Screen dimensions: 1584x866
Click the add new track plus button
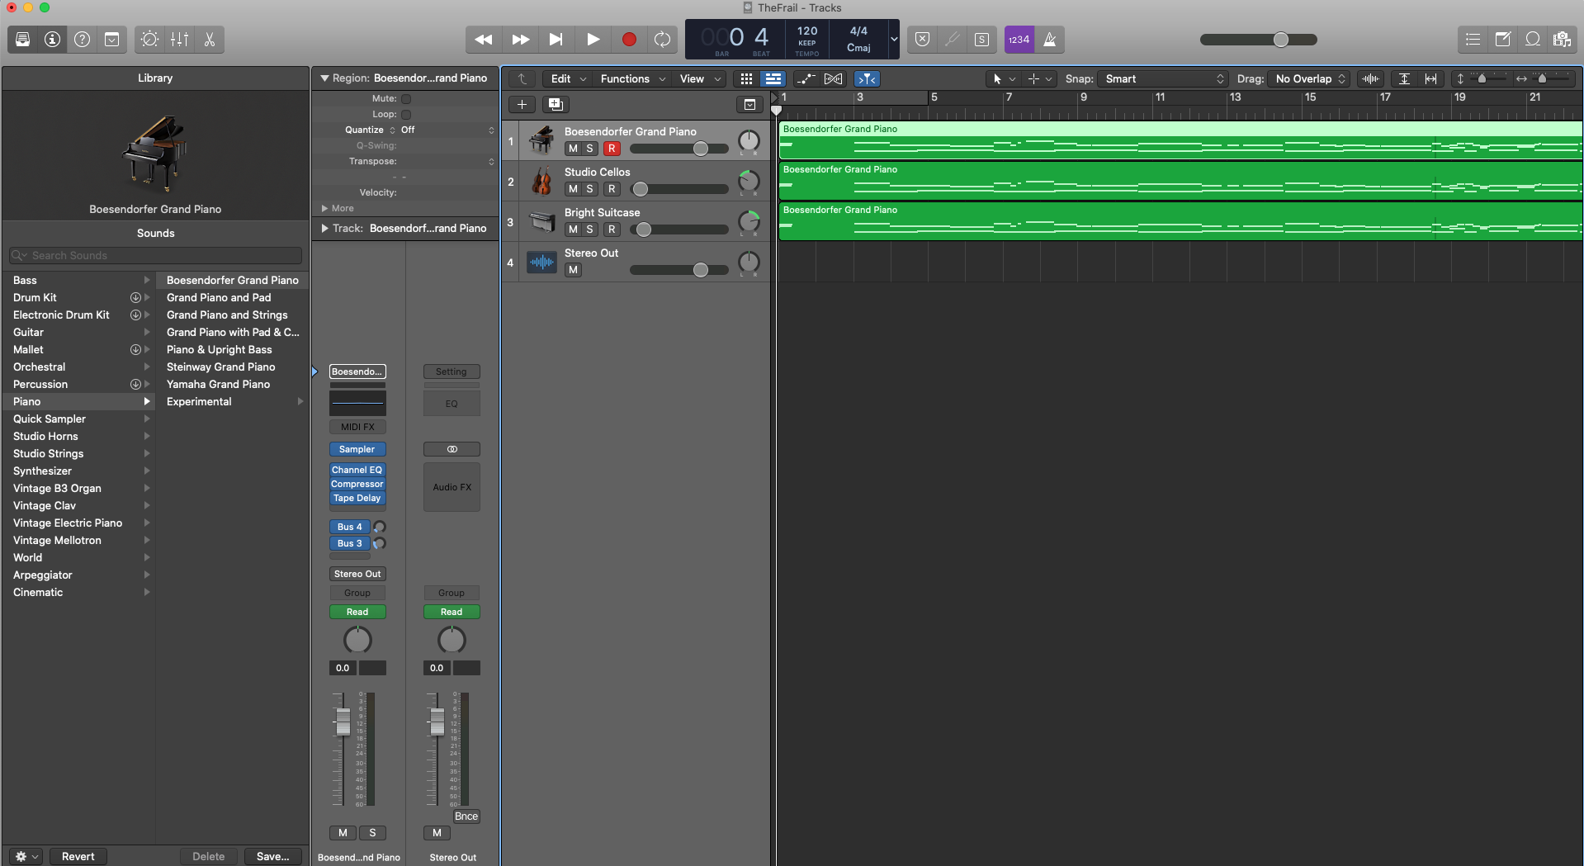coord(522,104)
